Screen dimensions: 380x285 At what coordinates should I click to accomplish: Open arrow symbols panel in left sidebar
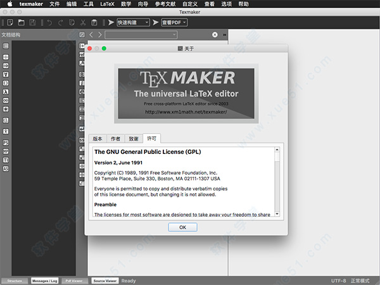[x=6, y=66]
